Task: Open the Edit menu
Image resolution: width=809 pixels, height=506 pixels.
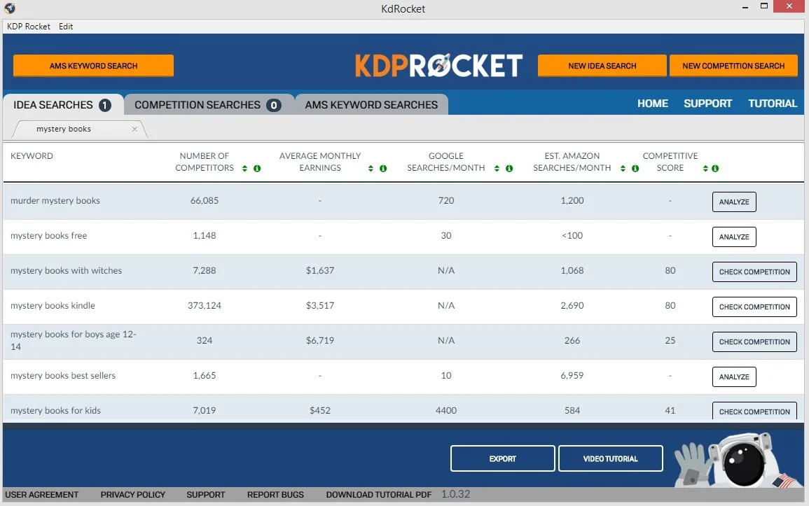Action: coord(66,27)
